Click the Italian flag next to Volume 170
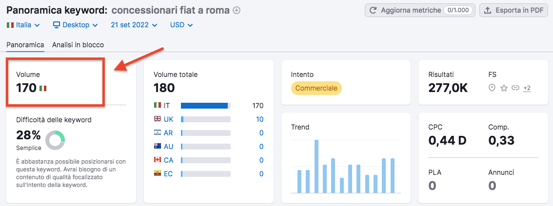Screen dimensions: 553x206 click(43, 88)
